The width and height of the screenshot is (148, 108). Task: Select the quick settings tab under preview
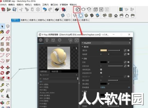click(55, 71)
